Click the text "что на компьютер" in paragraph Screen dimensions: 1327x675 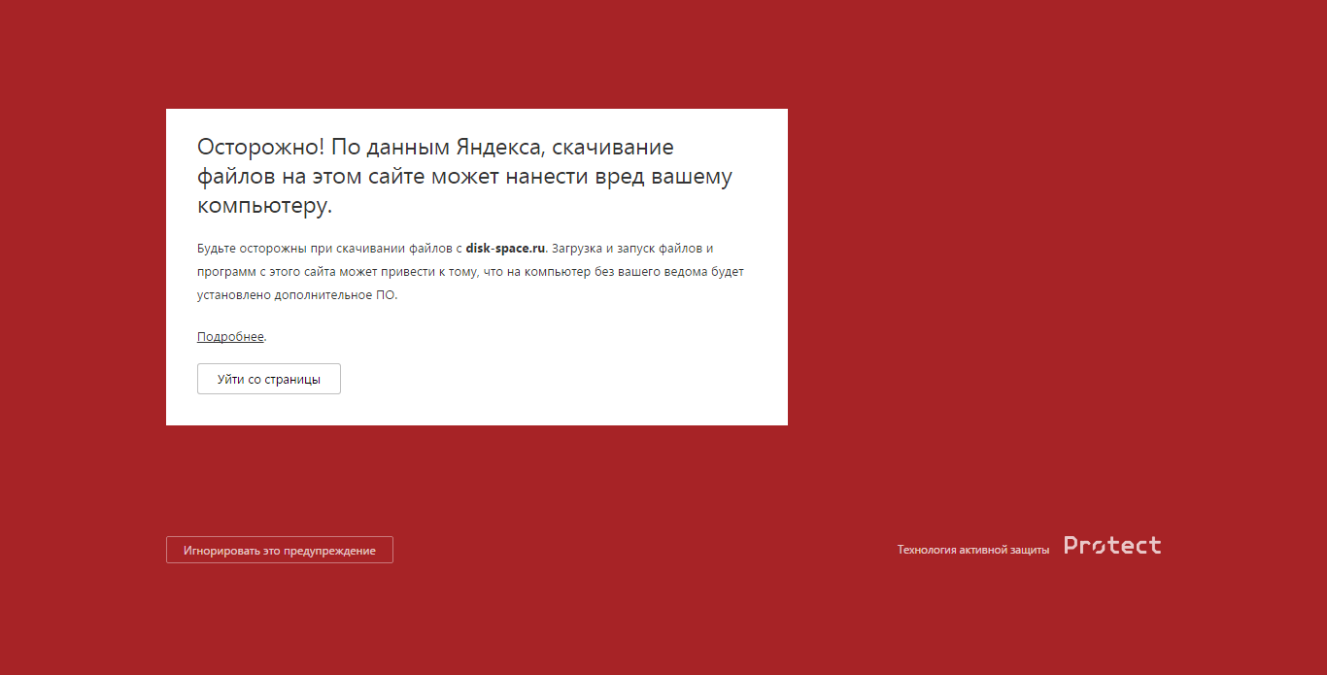coord(530,272)
